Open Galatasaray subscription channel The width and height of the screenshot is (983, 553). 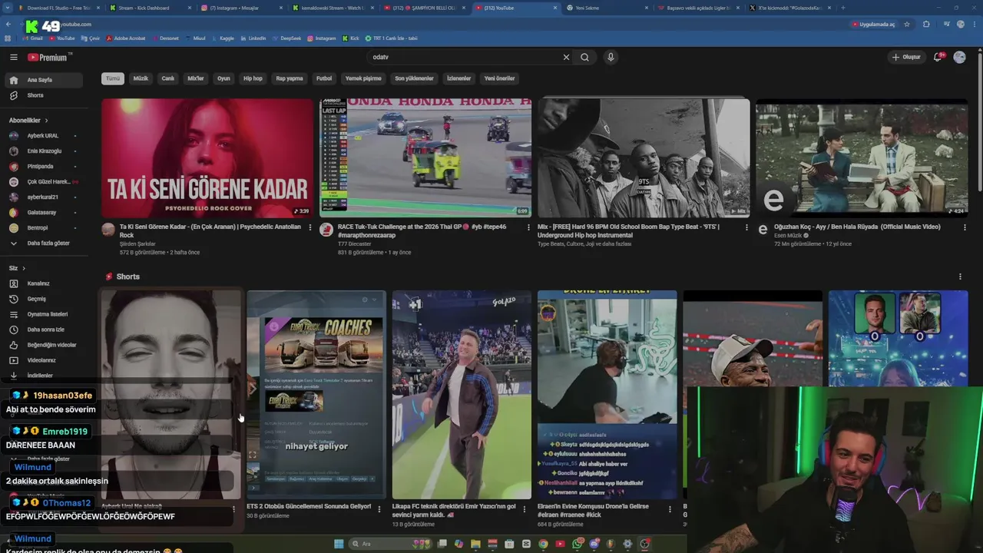point(44,212)
